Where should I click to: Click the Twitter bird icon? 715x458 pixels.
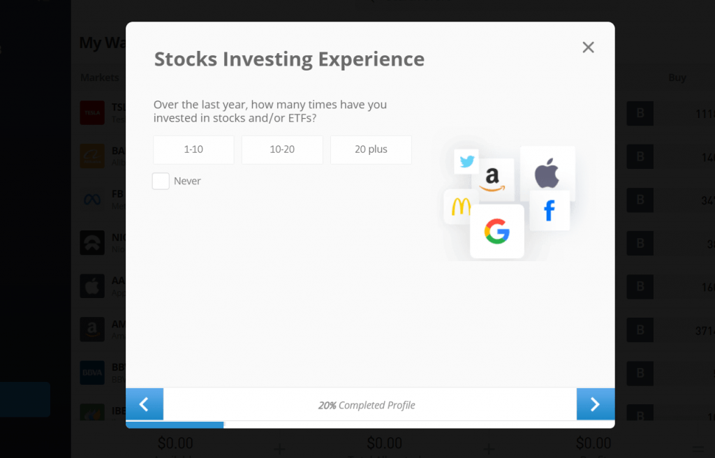(466, 162)
